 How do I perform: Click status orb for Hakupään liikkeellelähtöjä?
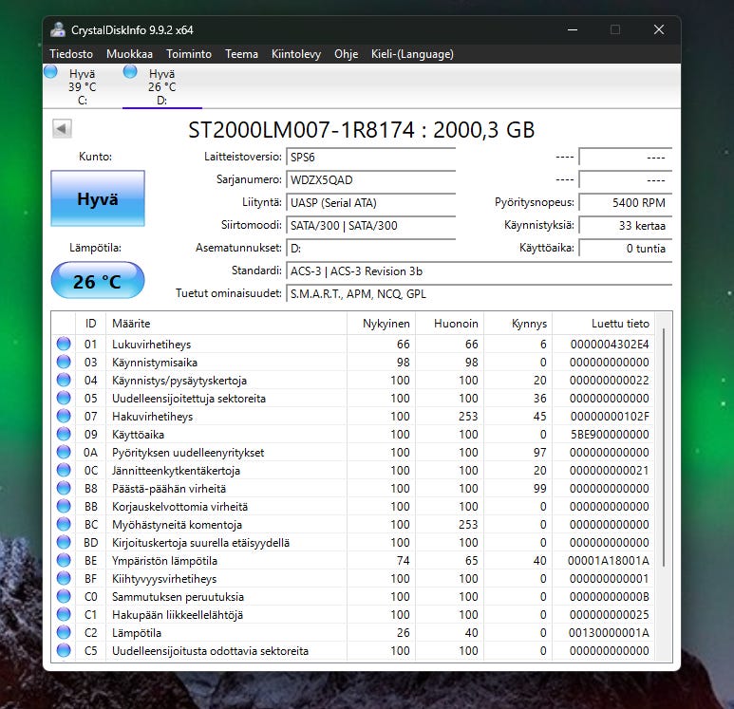64,614
